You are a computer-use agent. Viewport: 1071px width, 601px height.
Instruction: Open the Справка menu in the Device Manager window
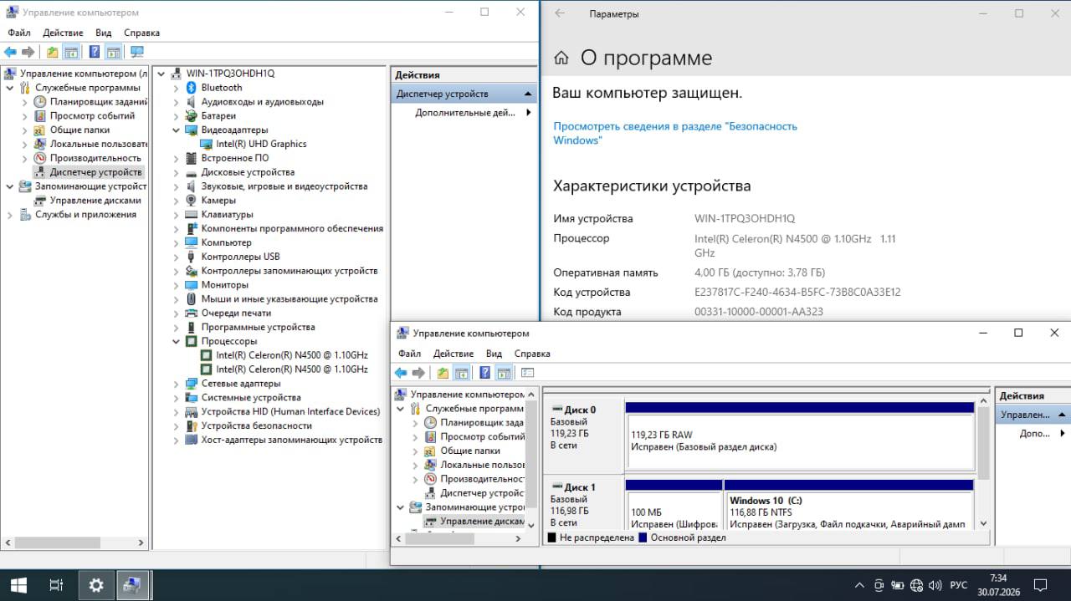tap(141, 33)
